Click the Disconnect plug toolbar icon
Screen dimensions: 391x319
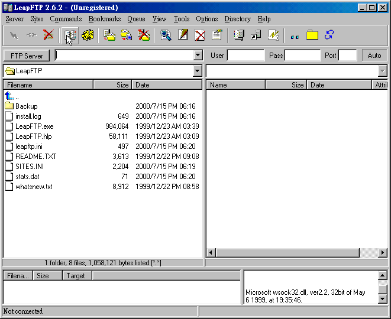pos(31,35)
